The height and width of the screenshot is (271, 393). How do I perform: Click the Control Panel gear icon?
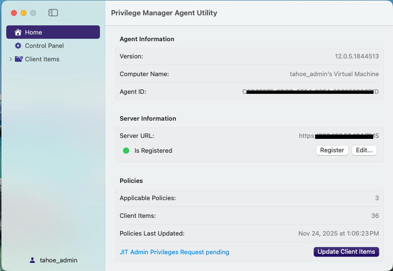18,46
